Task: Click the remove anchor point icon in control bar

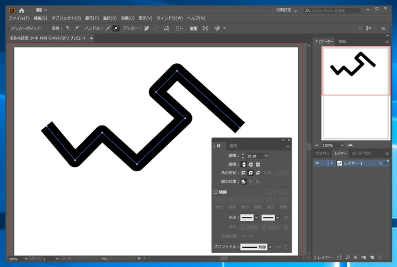Action: click(x=146, y=28)
